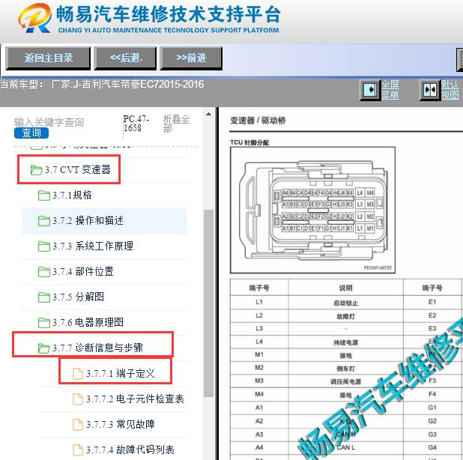Viewport: 463px width, 460px height.
Task: Click the current vehicle model text 帝豪EC72015-2016
Action: click(163, 85)
